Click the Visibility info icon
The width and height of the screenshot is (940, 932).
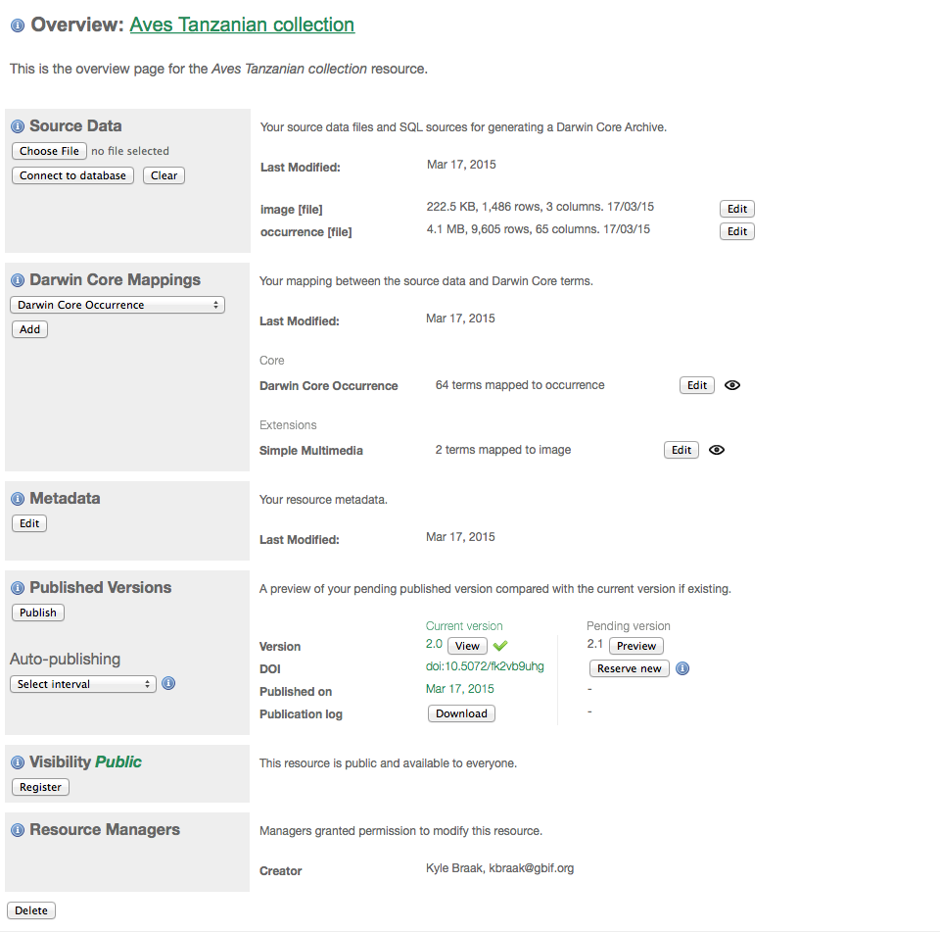18,762
